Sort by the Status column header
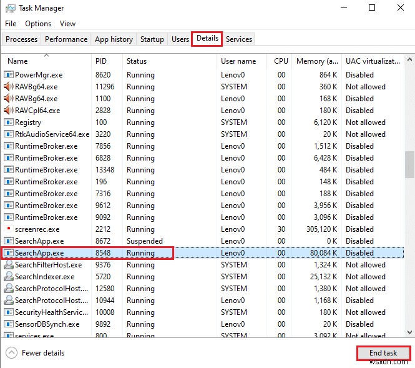The image size is (415, 368). pos(170,61)
